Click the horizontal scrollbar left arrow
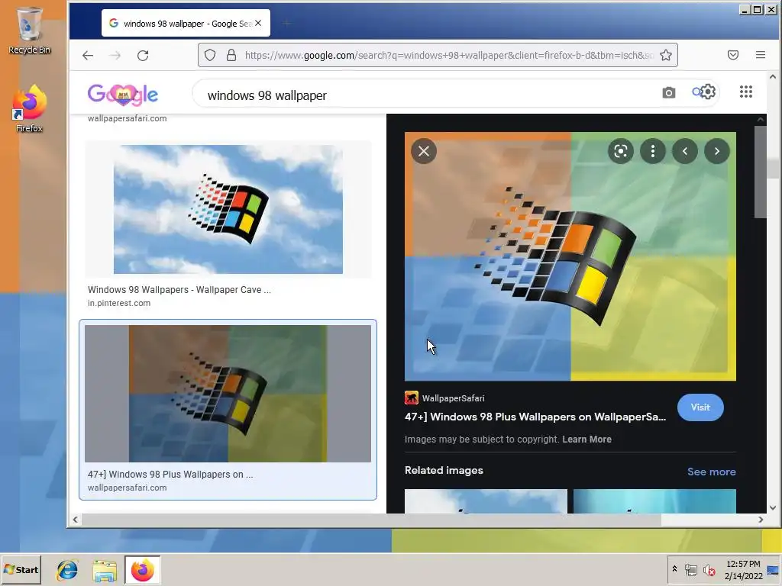 click(x=76, y=520)
